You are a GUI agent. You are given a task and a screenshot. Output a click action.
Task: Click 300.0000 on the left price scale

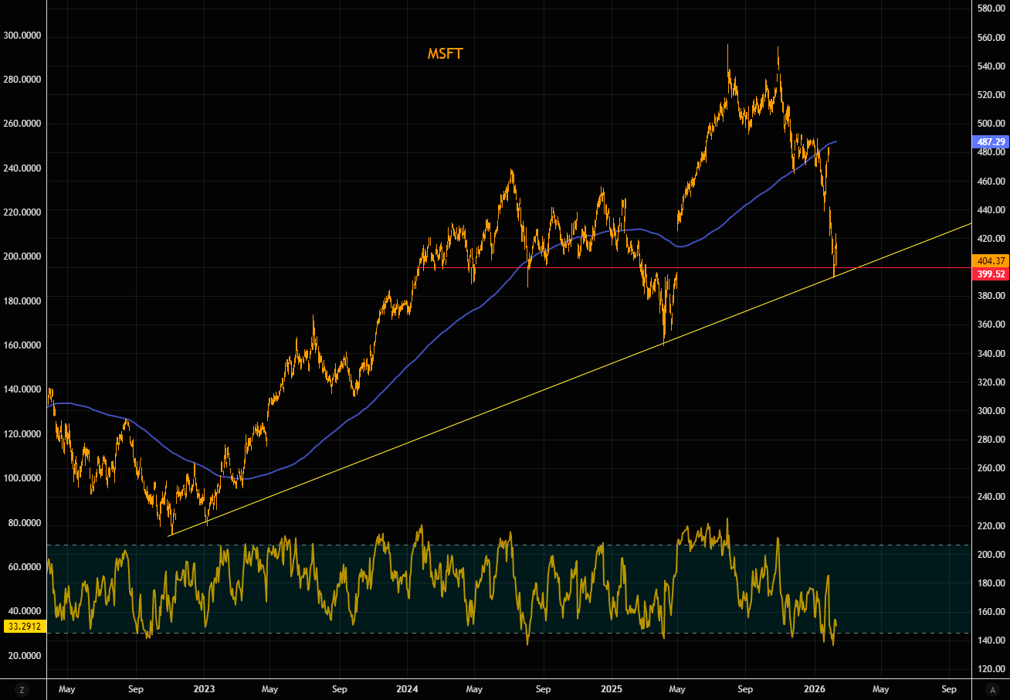pyautogui.click(x=22, y=36)
